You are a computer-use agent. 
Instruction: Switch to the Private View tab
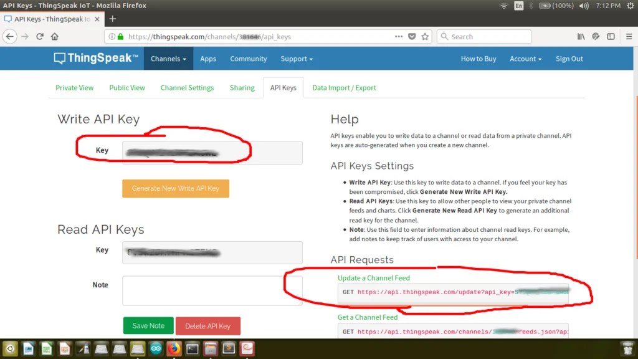point(75,87)
